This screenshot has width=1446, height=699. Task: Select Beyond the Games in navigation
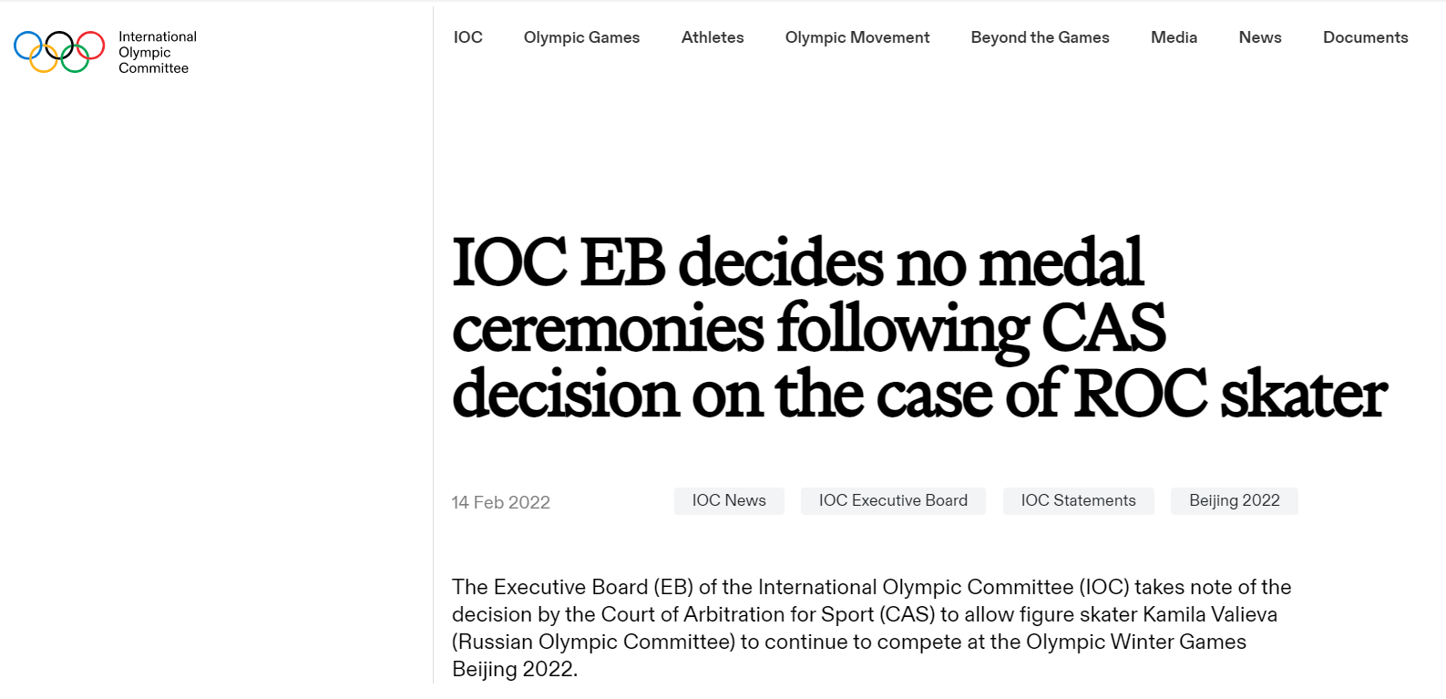pyautogui.click(x=1040, y=37)
